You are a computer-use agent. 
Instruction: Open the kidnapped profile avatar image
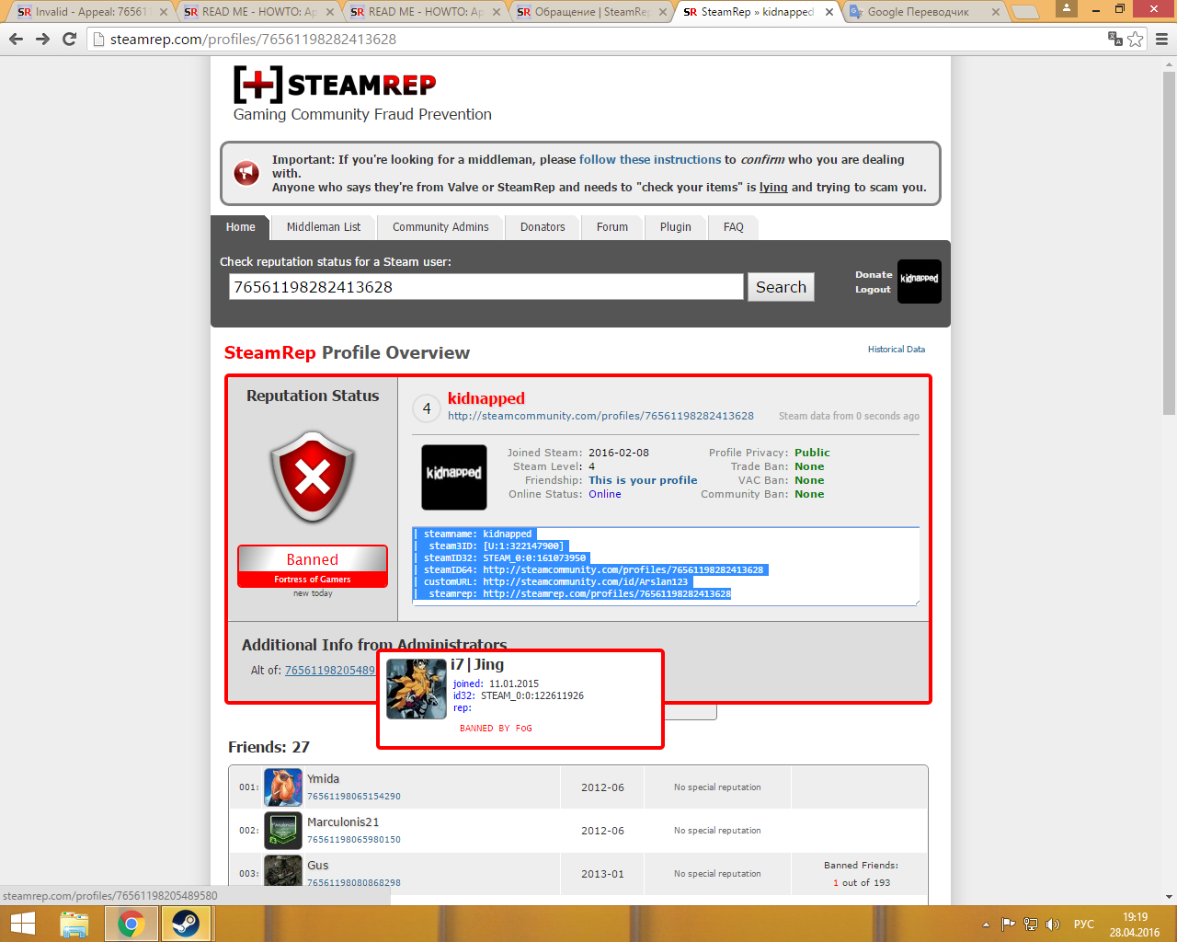[x=454, y=477]
